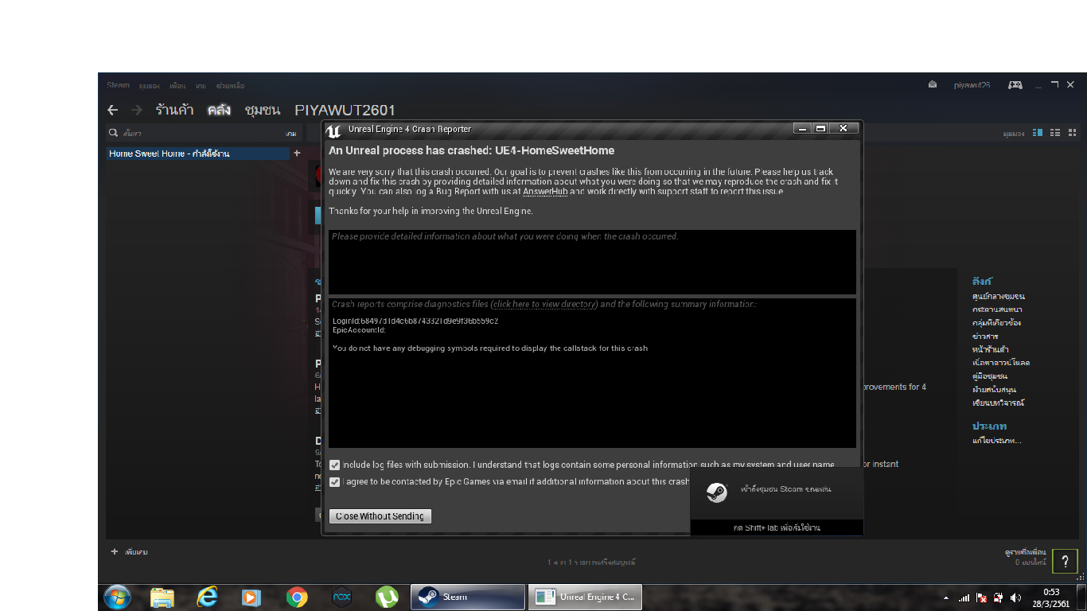Switch library to list view icon
Image resolution: width=1087 pixels, height=611 pixels.
pyautogui.click(x=1055, y=133)
